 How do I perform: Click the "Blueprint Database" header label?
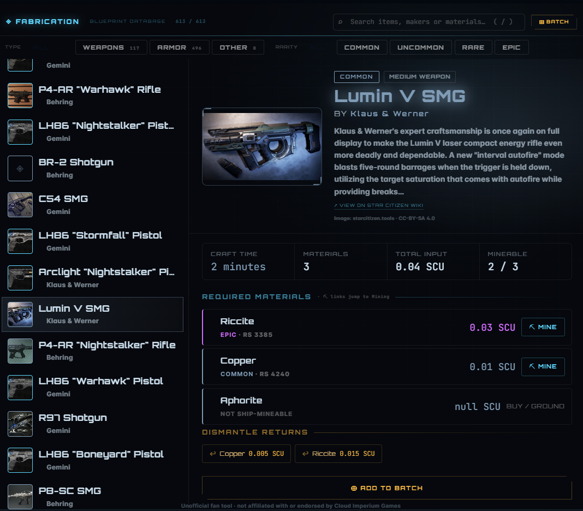tap(128, 21)
